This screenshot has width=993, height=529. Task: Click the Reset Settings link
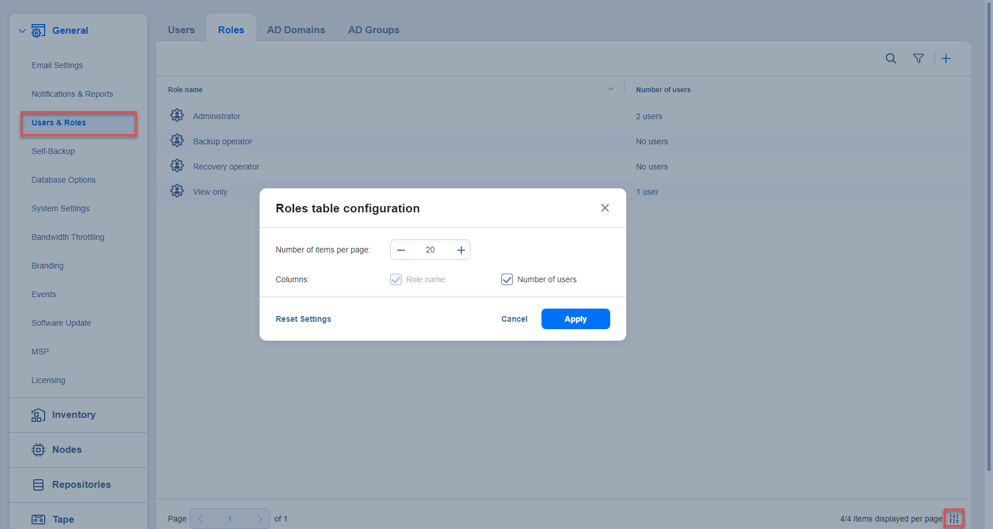tap(303, 319)
